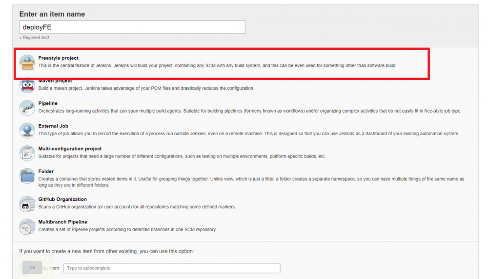Click the create from other existing text
The image size is (488, 279).
(106, 251)
